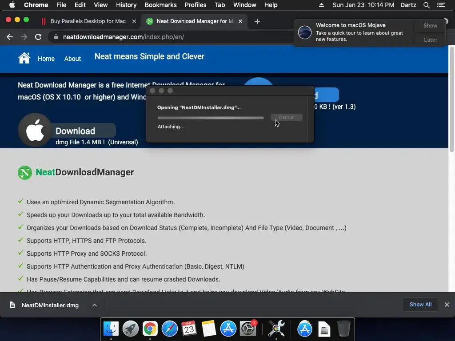Image resolution: width=455 pixels, height=341 pixels.
Task: Open Notification Center list icon
Action: (441, 5)
